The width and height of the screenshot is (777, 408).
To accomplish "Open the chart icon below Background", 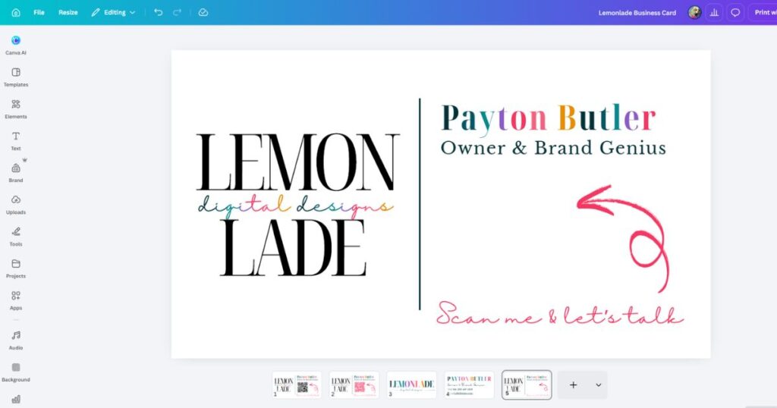I will pyautogui.click(x=16, y=399).
